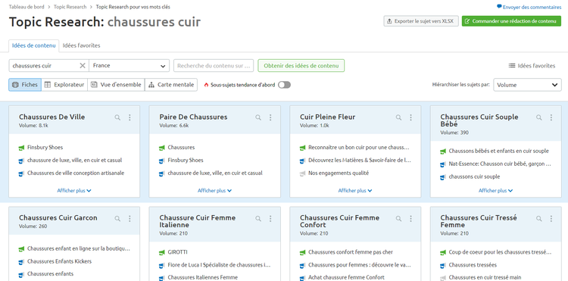Go to Topic Research breadcrumb link
568x281 pixels.
pos(70,7)
